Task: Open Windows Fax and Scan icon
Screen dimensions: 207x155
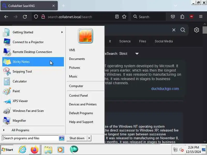Action: [x=7, y=111]
